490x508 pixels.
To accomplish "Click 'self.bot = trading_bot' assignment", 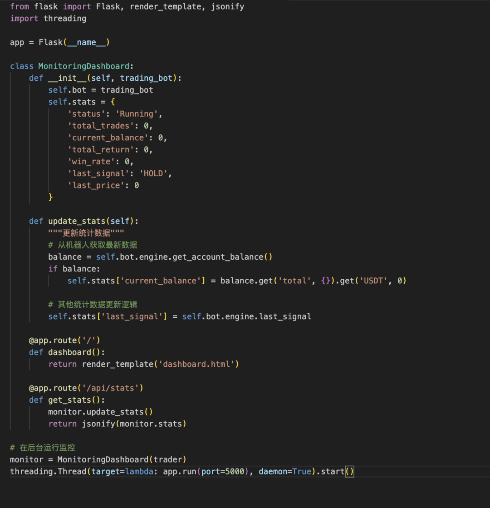I will tap(101, 90).
